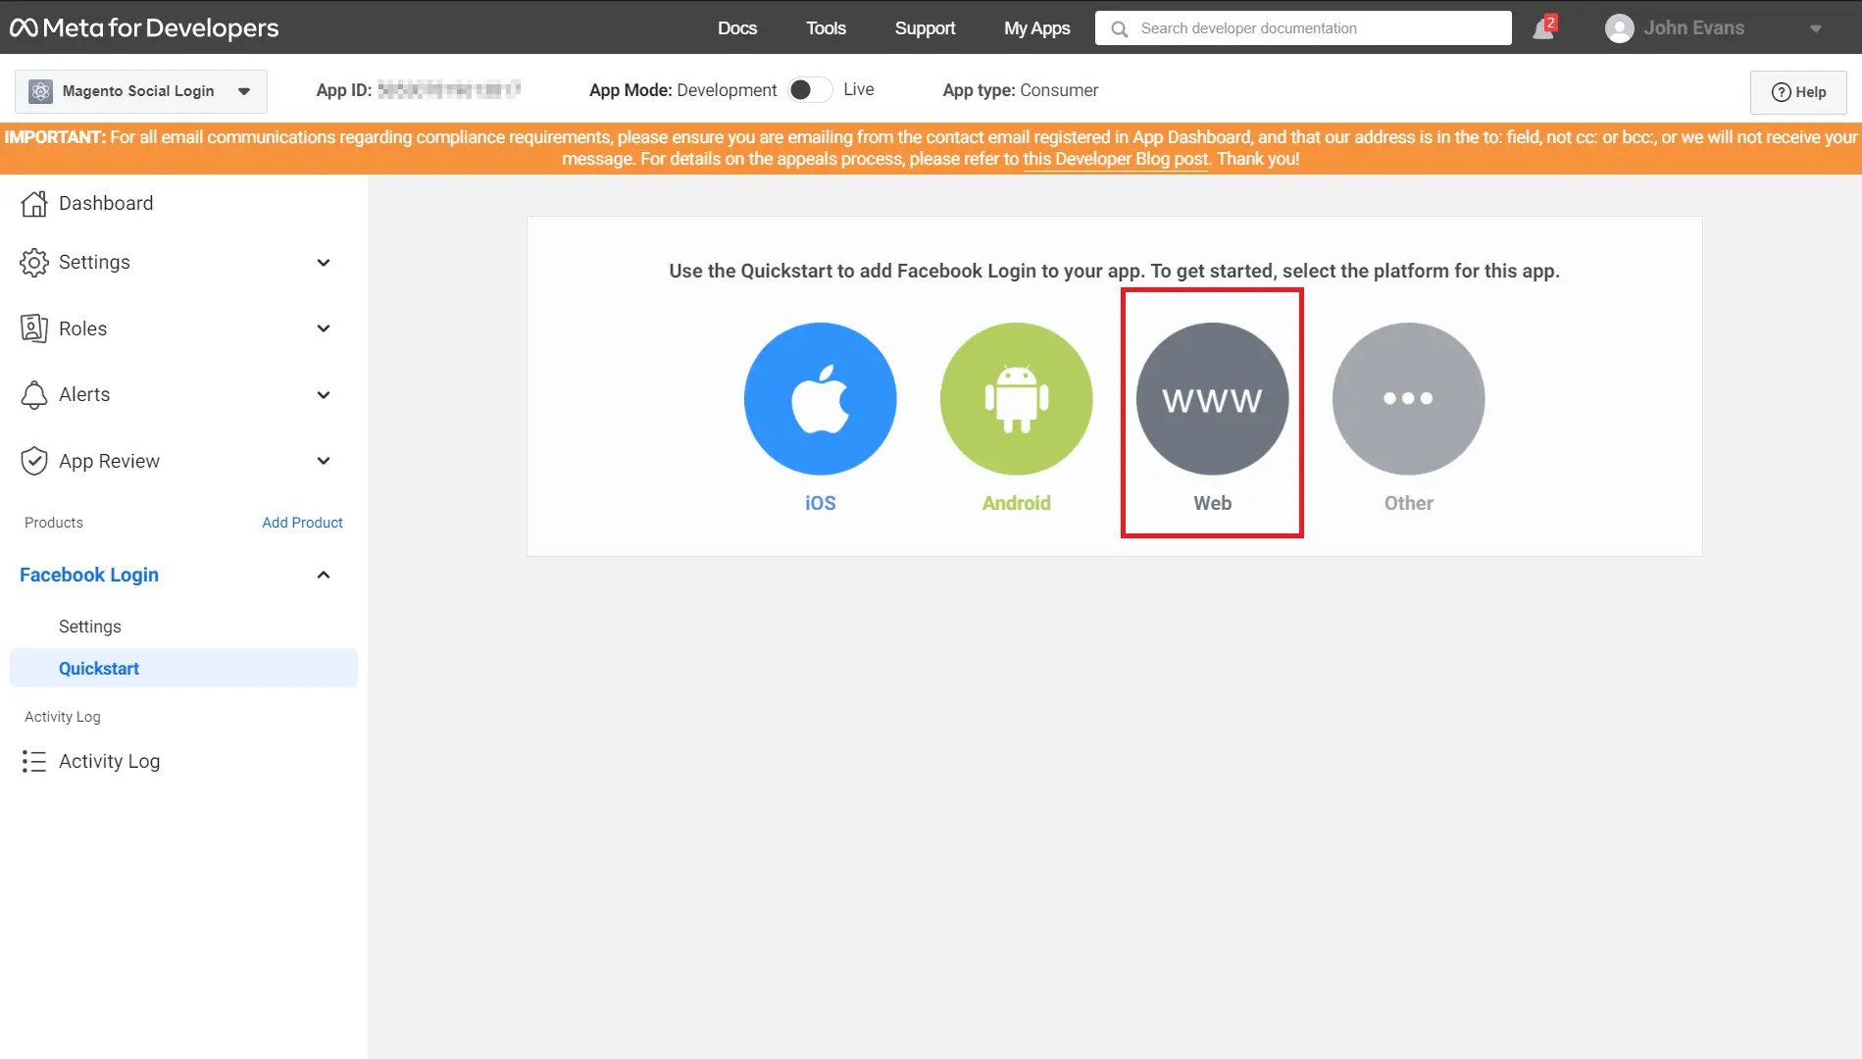
Task: Click the iOS platform Apple icon
Action: click(x=820, y=399)
